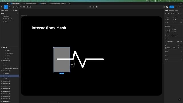This screenshot has height=103, width=183.
Task: Collapse the Mask #4 frame layer
Action: point(2,48)
